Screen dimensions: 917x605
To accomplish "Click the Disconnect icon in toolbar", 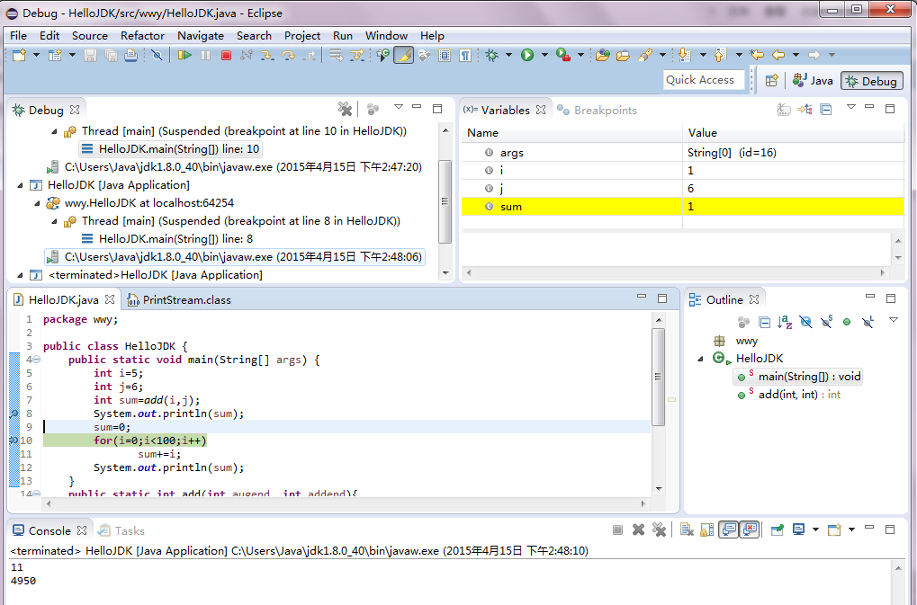I will tap(247, 56).
